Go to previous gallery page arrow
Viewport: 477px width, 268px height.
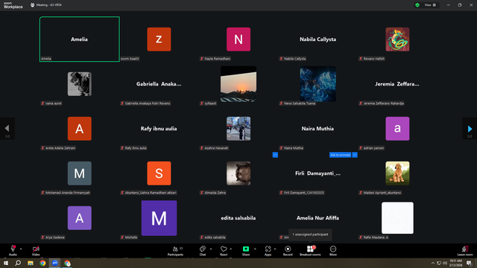7,129
